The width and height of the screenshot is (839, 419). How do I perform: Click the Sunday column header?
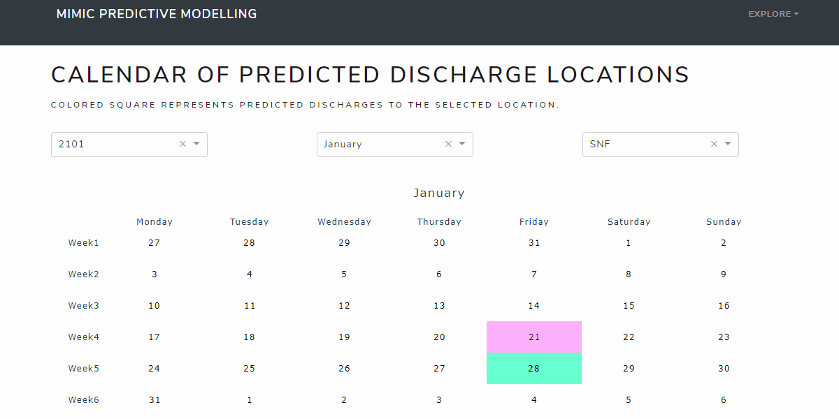click(724, 222)
